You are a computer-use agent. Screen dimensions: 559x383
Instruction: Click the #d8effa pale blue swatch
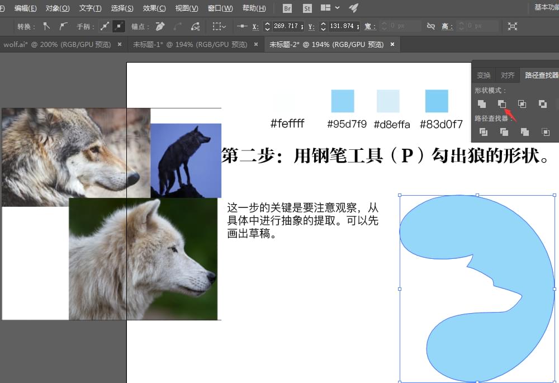pyautogui.click(x=389, y=101)
